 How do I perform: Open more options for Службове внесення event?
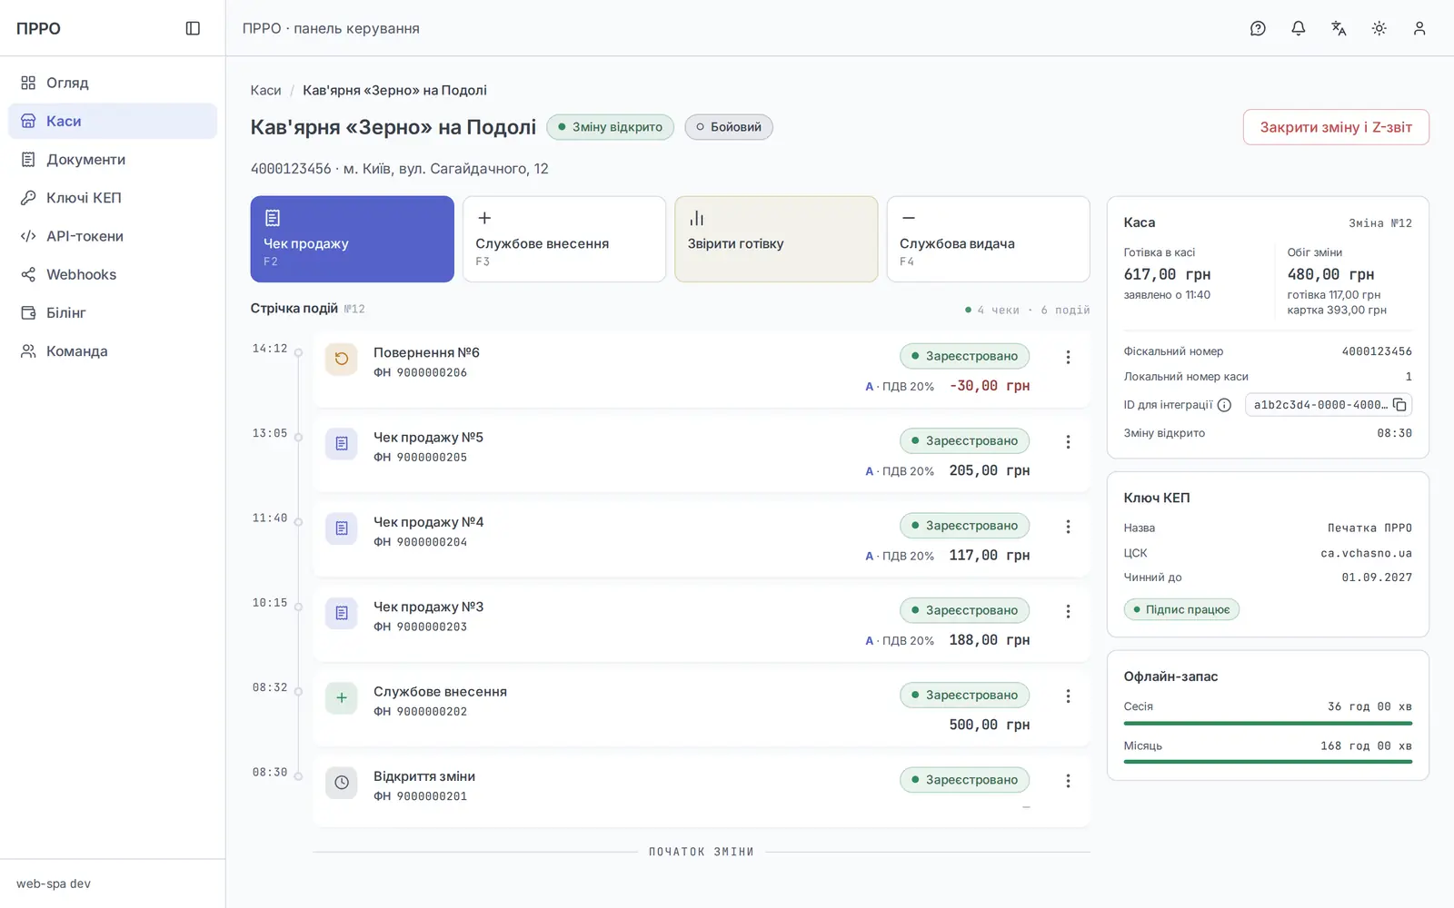tap(1068, 696)
